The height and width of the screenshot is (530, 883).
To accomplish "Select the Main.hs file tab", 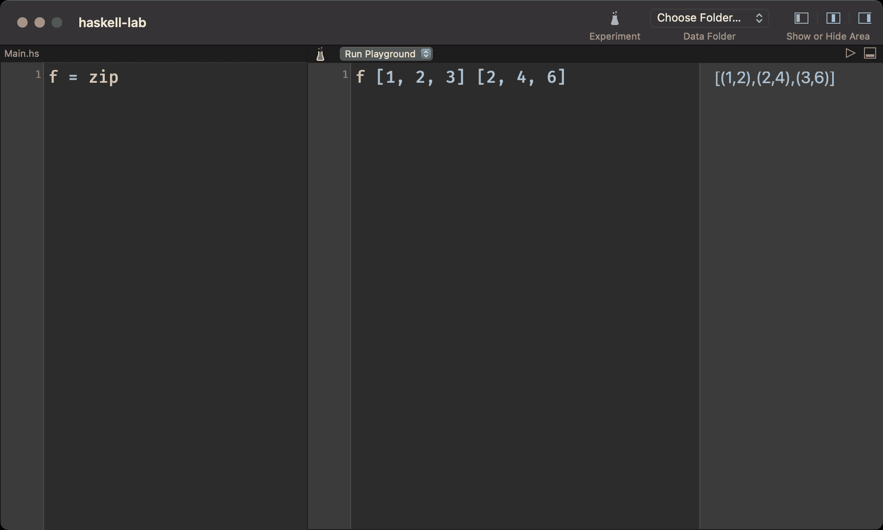I will [x=22, y=53].
